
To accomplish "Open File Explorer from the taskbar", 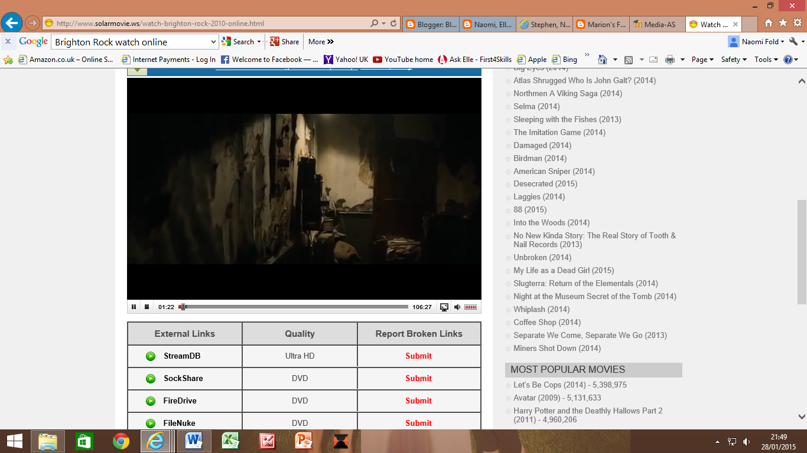I will [x=48, y=441].
